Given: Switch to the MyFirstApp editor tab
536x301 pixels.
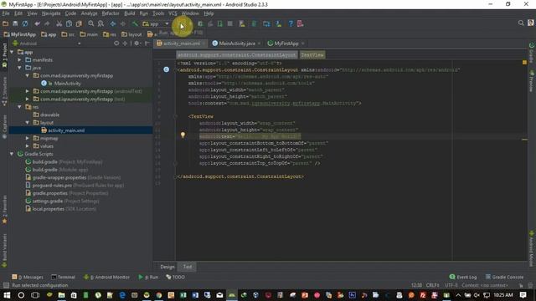Looking at the screenshot, I should (x=286, y=43).
